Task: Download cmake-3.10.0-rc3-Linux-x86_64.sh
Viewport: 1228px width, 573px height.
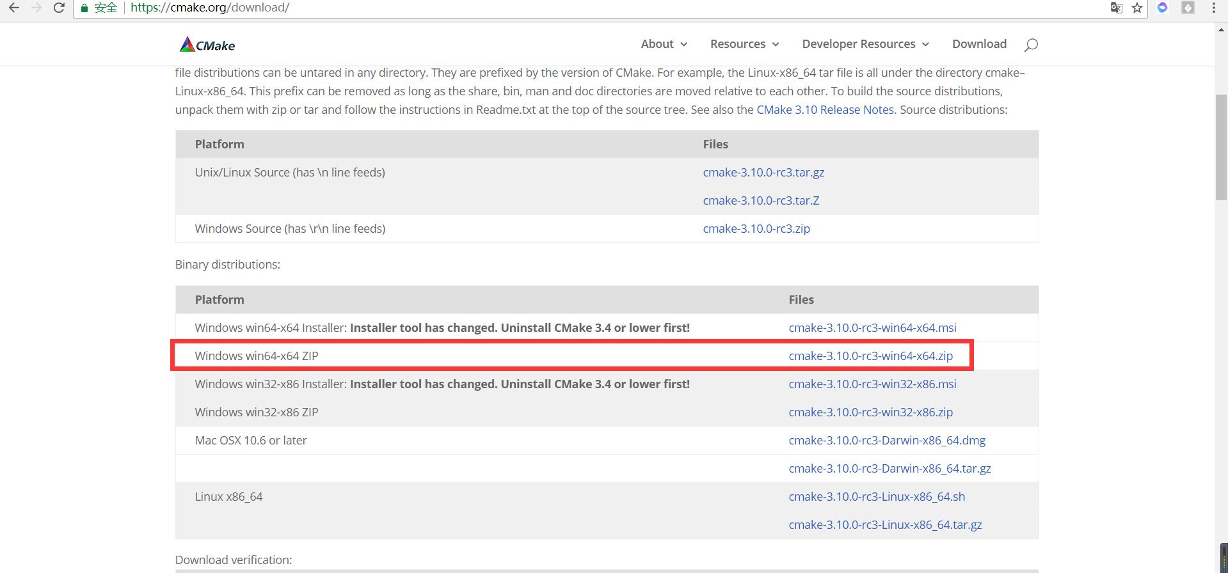Action: [x=877, y=497]
